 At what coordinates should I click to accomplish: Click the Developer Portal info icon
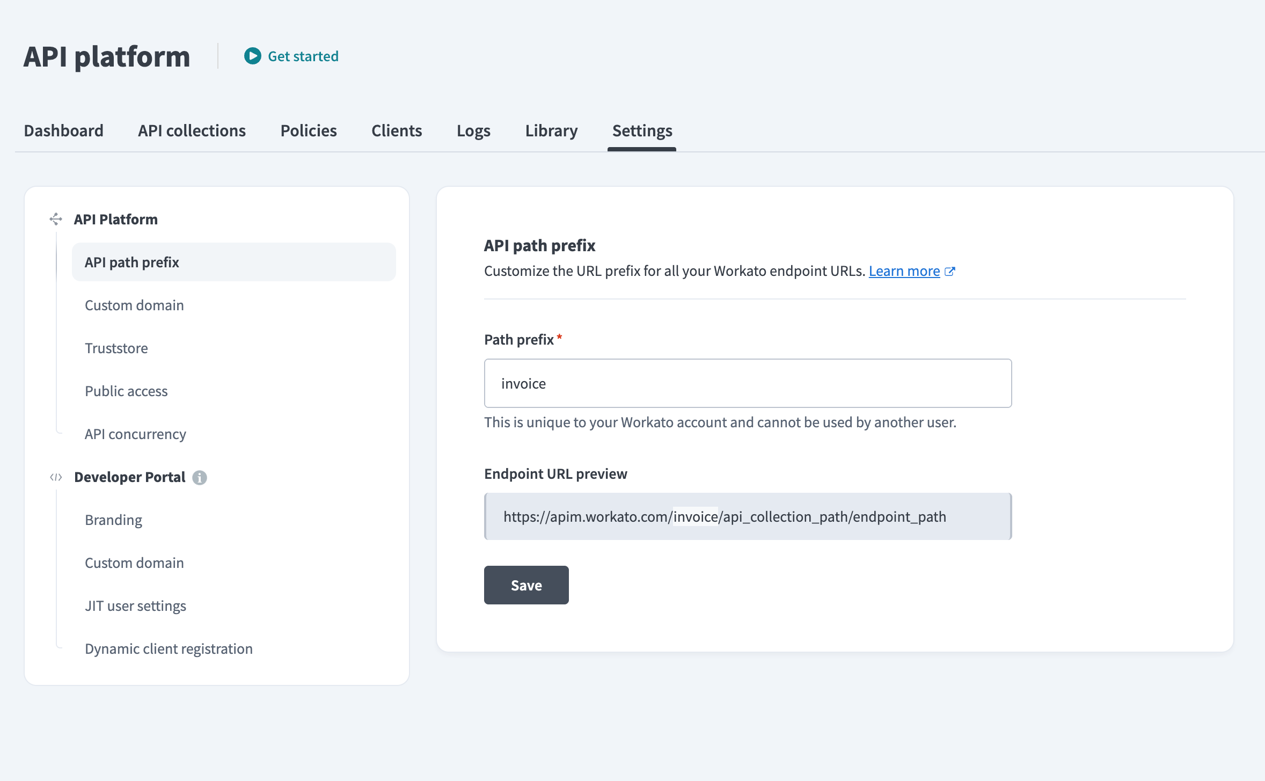click(x=200, y=477)
